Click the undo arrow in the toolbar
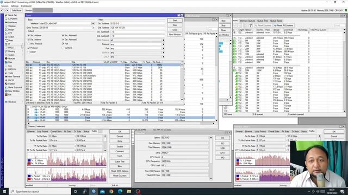This screenshot has width=348, height=195. pos(2,10)
